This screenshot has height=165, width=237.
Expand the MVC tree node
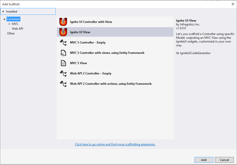pos(10,24)
